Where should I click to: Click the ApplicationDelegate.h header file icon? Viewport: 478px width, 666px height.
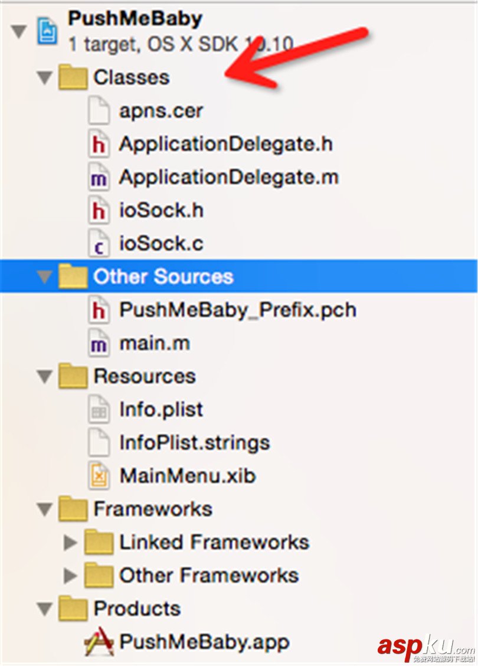pos(99,144)
